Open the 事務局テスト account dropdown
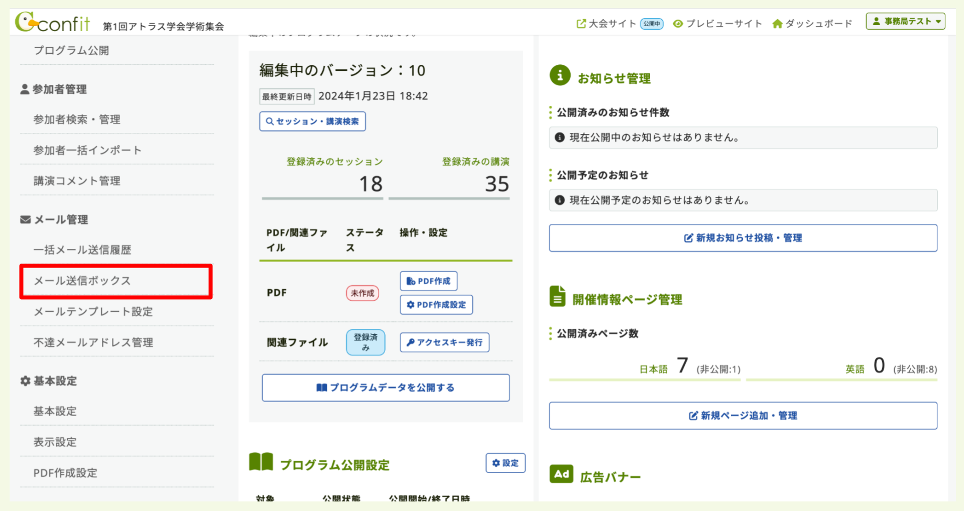 (x=905, y=21)
